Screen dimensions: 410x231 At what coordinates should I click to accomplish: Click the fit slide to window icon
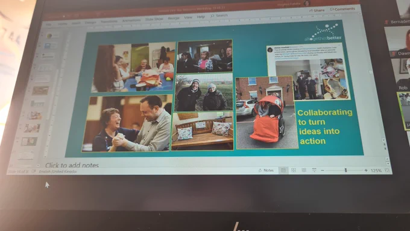tap(387, 170)
